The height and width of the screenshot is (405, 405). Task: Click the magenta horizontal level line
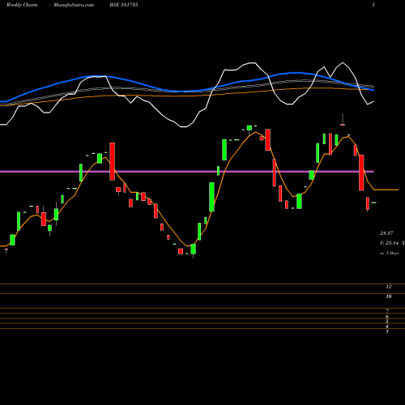tap(187, 172)
